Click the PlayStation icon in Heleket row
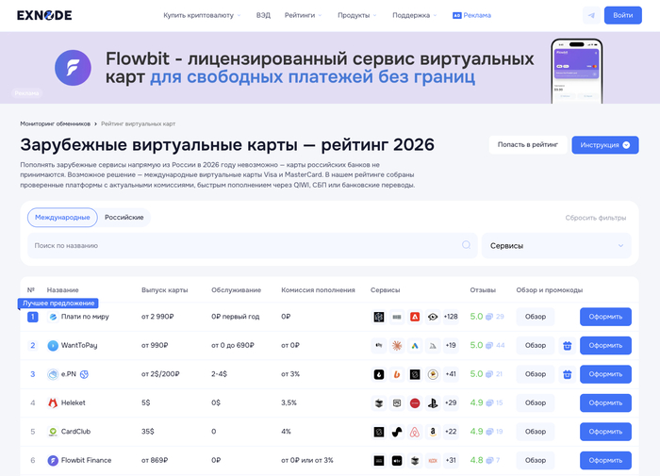 pyautogui.click(x=433, y=402)
